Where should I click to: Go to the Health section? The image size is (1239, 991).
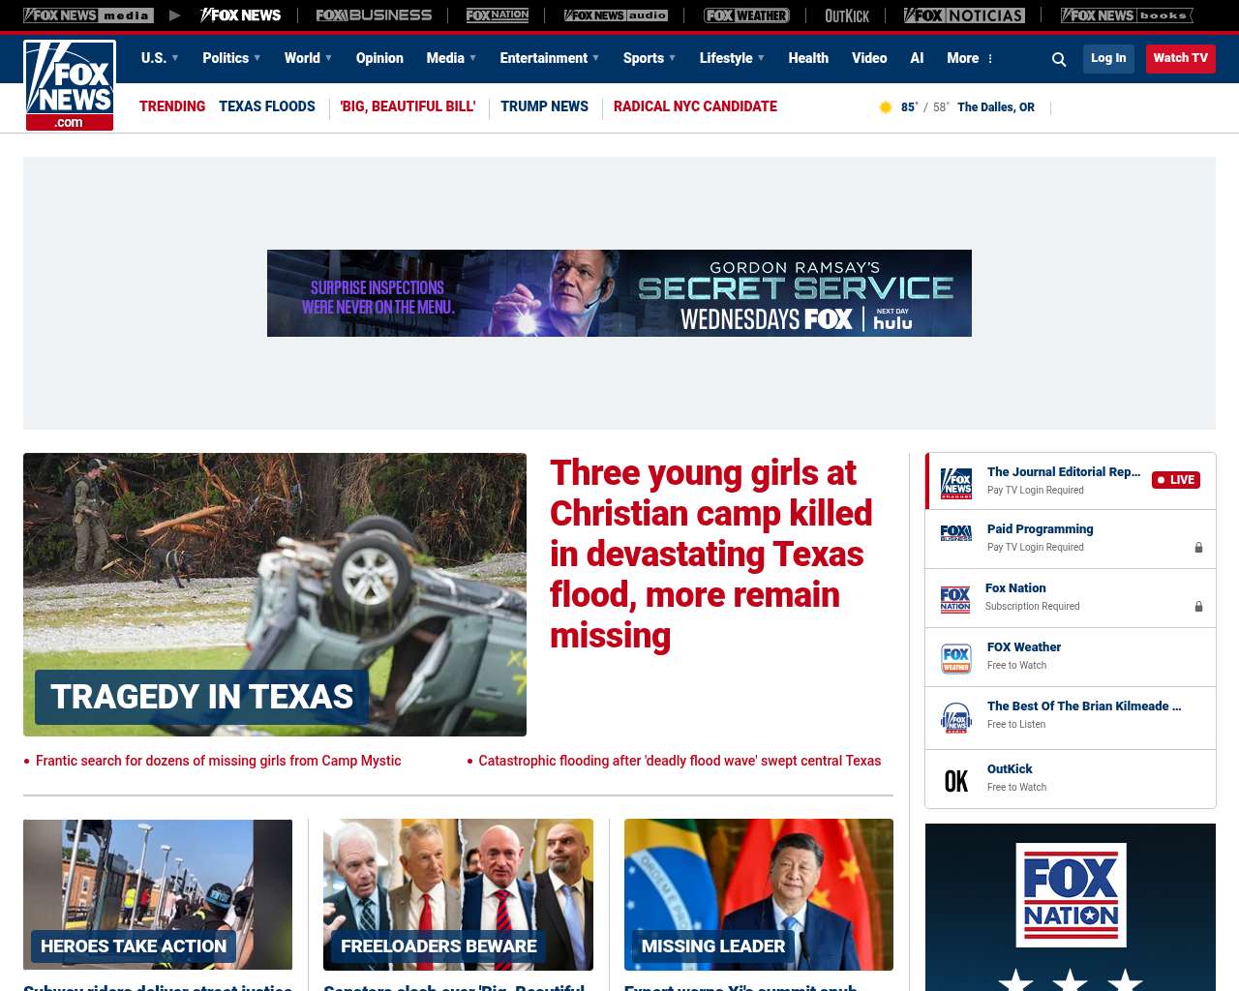click(x=808, y=58)
